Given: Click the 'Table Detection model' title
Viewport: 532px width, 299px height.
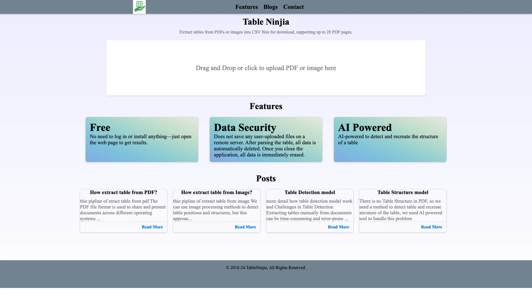Looking at the screenshot, I should tap(310, 192).
